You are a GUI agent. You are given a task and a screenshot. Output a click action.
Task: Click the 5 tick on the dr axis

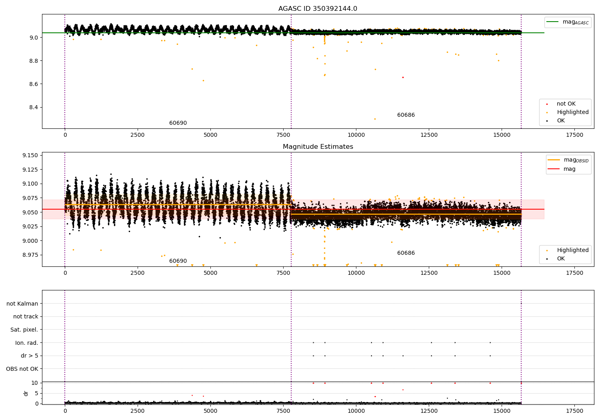click(36, 393)
